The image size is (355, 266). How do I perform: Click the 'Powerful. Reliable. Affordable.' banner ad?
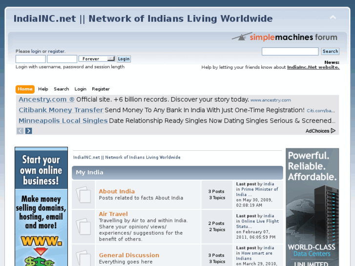click(312, 207)
